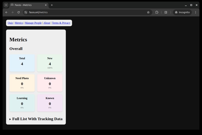
Task: Open the Quiz link
Action: click(x=10, y=23)
